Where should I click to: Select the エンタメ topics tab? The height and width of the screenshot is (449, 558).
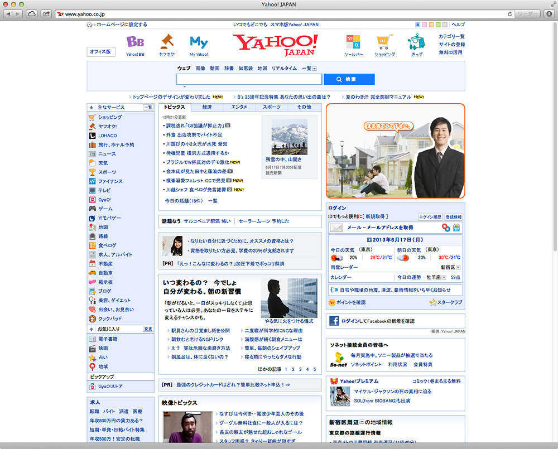(239, 107)
